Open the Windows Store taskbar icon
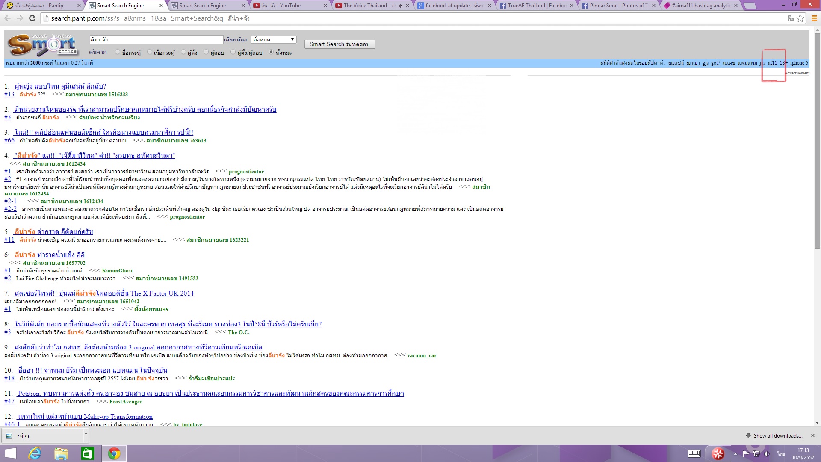The width and height of the screenshot is (821, 462). tap(87, 453)
